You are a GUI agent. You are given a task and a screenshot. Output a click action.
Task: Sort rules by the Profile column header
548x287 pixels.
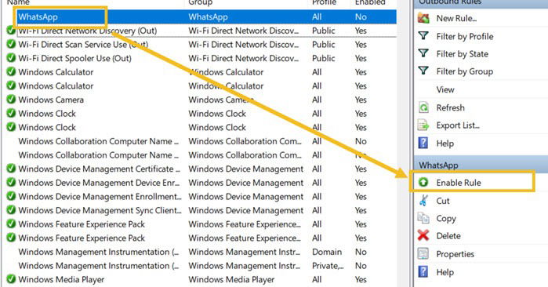pos(324,2)
